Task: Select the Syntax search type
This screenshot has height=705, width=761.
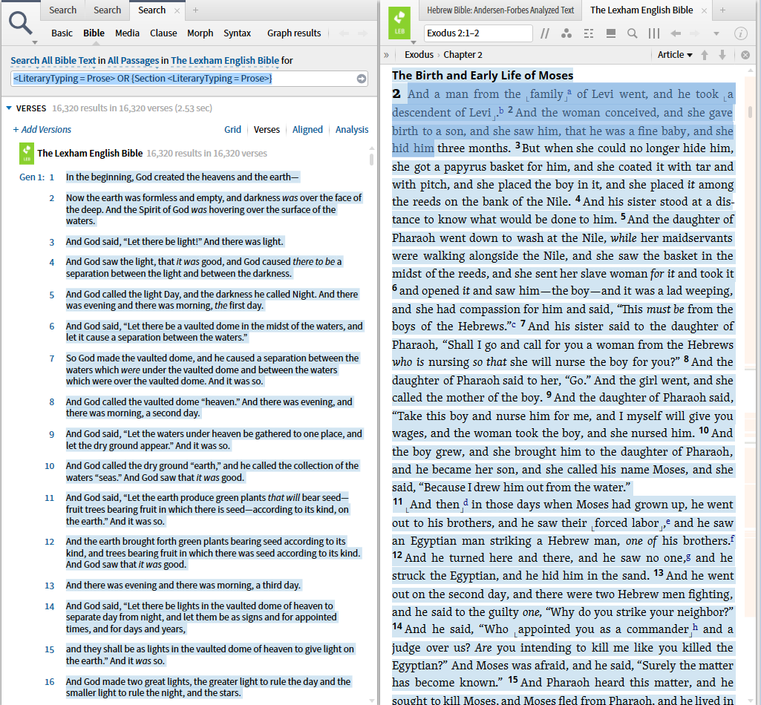Action: [238, 33]
